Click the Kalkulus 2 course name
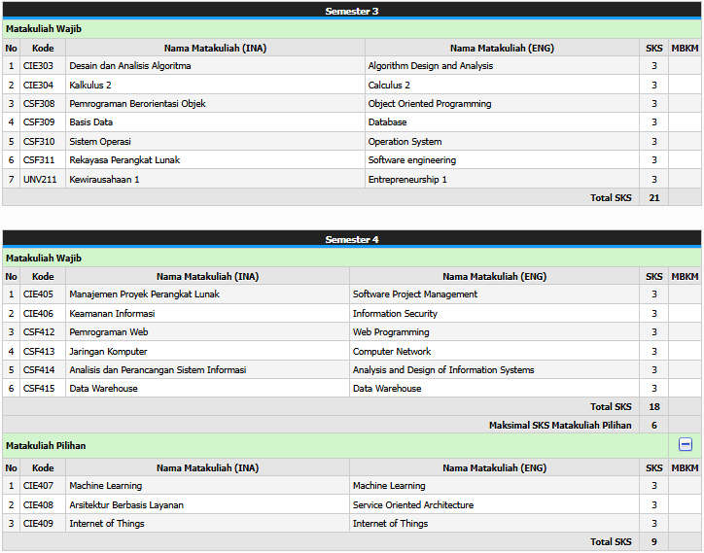The width and height of the screenshot is (704, 553). pos(92,86)
